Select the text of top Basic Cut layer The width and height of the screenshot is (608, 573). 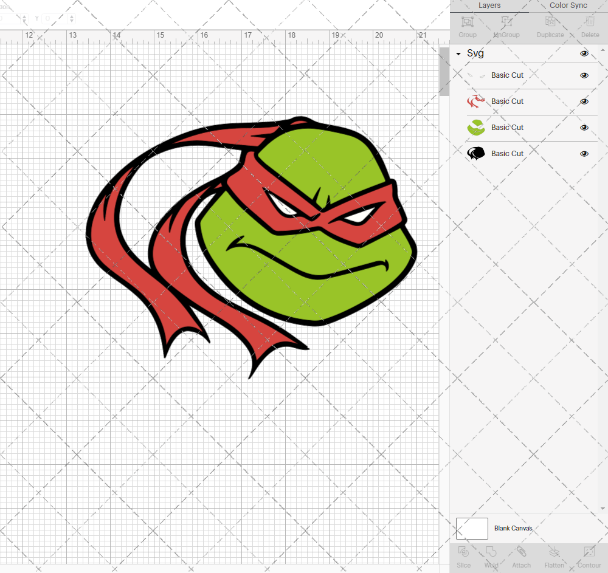[507, 75]
